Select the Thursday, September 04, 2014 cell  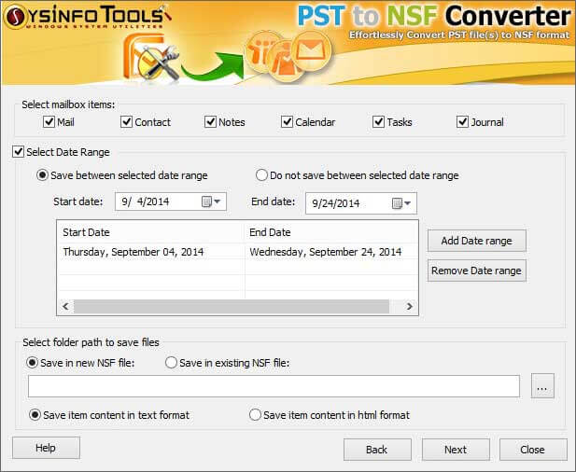click(151, 252)
